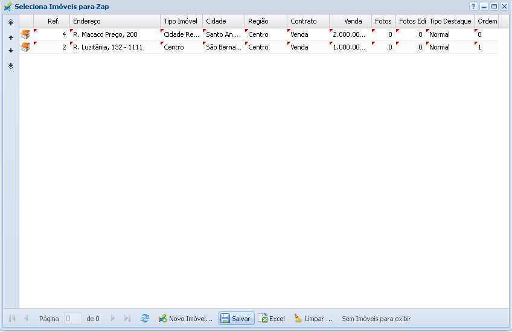The image size is (512, 332).
Task: Click the property icon for Ref. 2 row
Action: tap(25, 47)
